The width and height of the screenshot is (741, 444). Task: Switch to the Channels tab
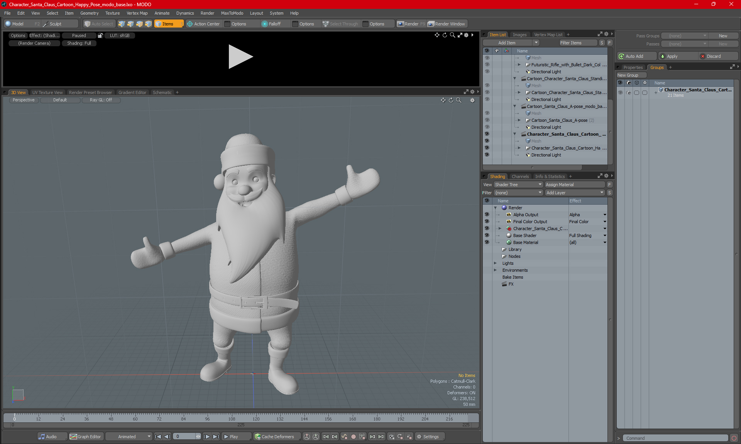click(520, 177)
